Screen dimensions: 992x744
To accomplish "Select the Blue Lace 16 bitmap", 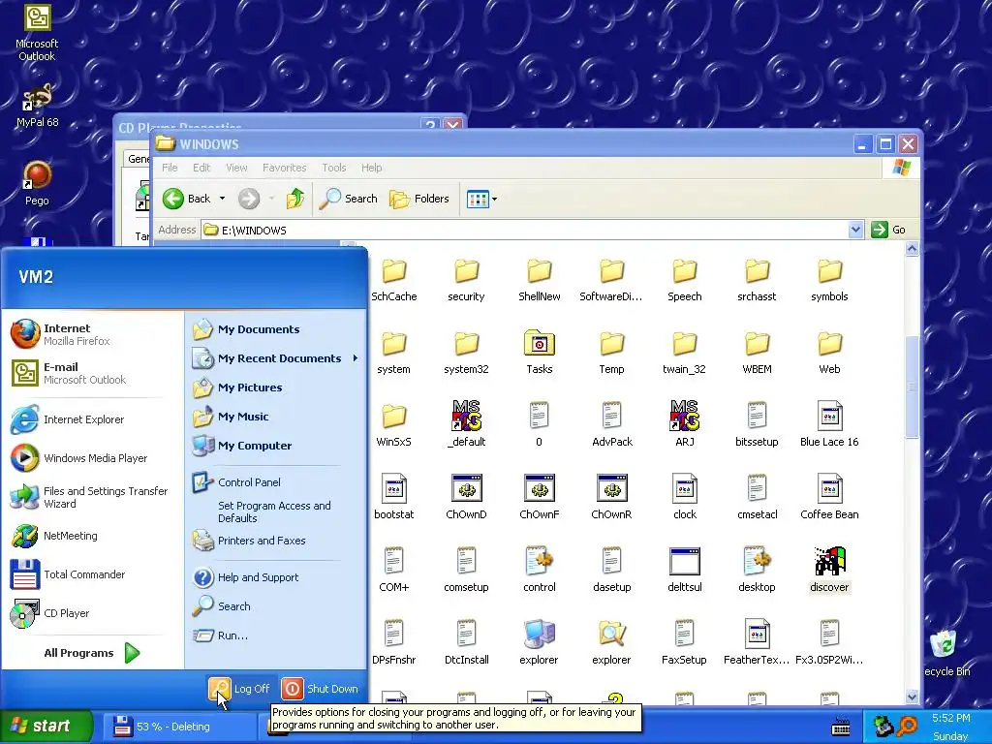I will click(829, 425).
